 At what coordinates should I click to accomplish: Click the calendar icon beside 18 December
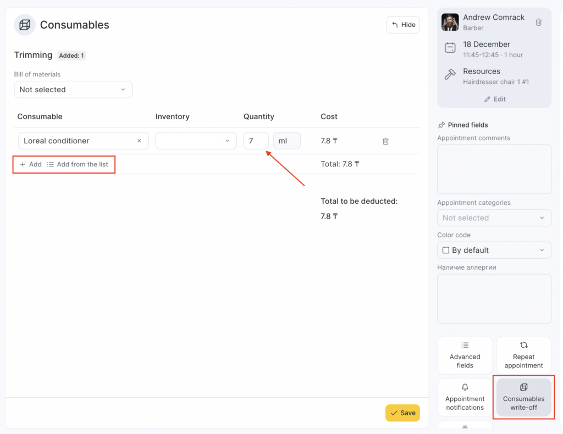pos(450,48)
